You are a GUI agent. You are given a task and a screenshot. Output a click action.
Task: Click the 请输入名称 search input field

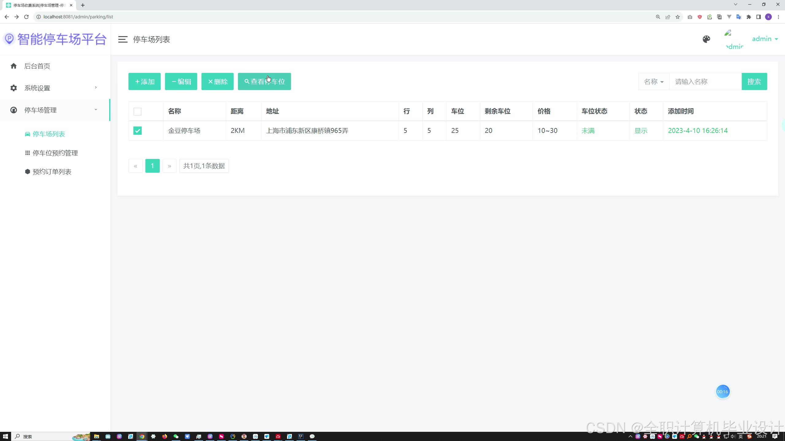click(705, 82)
